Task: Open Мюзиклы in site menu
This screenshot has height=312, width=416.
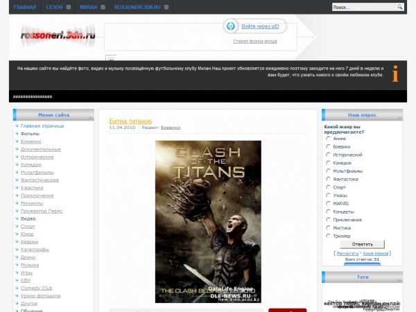Action: 32,203
